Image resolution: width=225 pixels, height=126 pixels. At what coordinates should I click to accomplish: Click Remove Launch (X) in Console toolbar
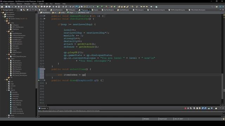pyautogui.click(x=188, y=108)
